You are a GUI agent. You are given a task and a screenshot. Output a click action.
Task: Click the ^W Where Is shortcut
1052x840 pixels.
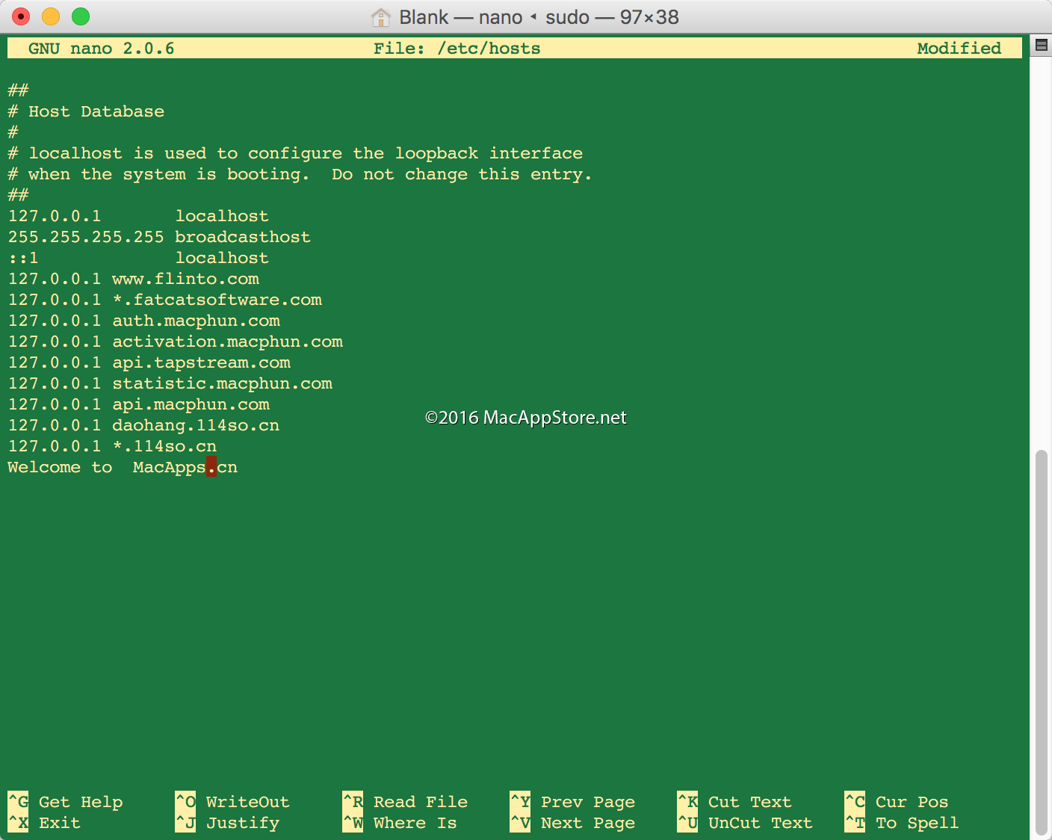click(400, 823)
